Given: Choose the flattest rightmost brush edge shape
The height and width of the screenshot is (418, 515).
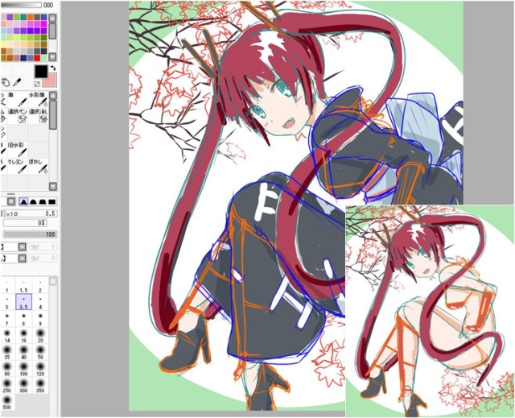Looking at the screenshot, I should coord(52,201).
